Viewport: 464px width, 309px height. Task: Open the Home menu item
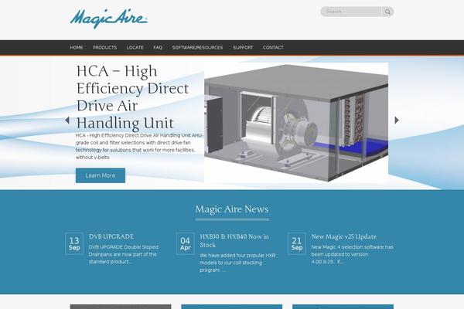[77, 47]
